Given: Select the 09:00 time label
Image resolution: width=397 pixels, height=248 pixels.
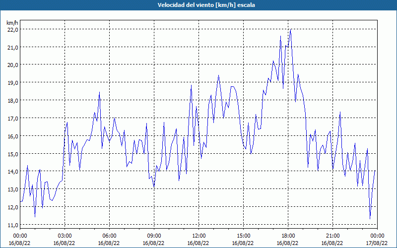Looking at the screenshot, I should (154, 236).
